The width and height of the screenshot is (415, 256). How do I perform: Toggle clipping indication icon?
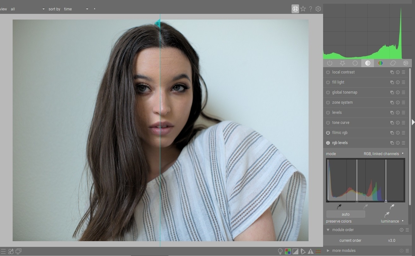295,252
